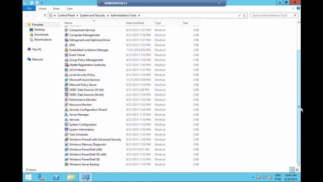Click the Defragment and Optimize Drives icon
The height and width of the screenshot is (182, 323).
point(66,40)
